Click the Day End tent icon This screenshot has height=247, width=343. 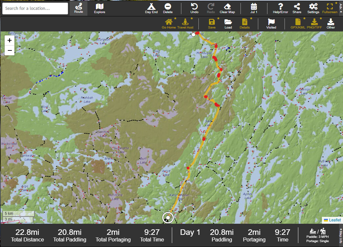tap(151, 8)
